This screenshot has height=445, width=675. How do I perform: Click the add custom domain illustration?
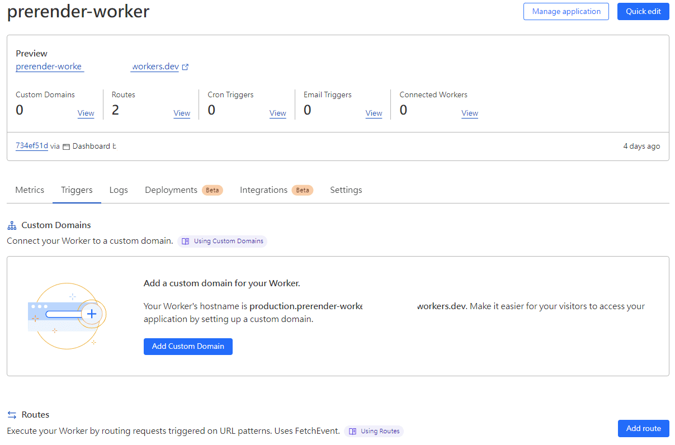(x=67, y=316)
